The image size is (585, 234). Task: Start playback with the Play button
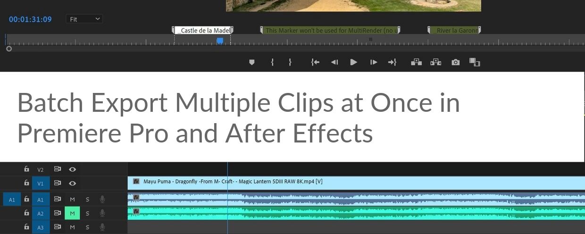pyautogui.click(x=354, y=62)
